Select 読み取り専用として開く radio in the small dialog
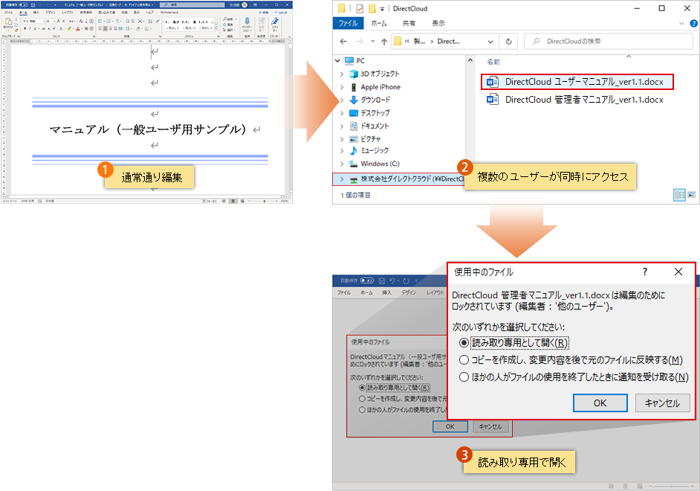This screenshot has height=491, width=700. coord(362,388)
